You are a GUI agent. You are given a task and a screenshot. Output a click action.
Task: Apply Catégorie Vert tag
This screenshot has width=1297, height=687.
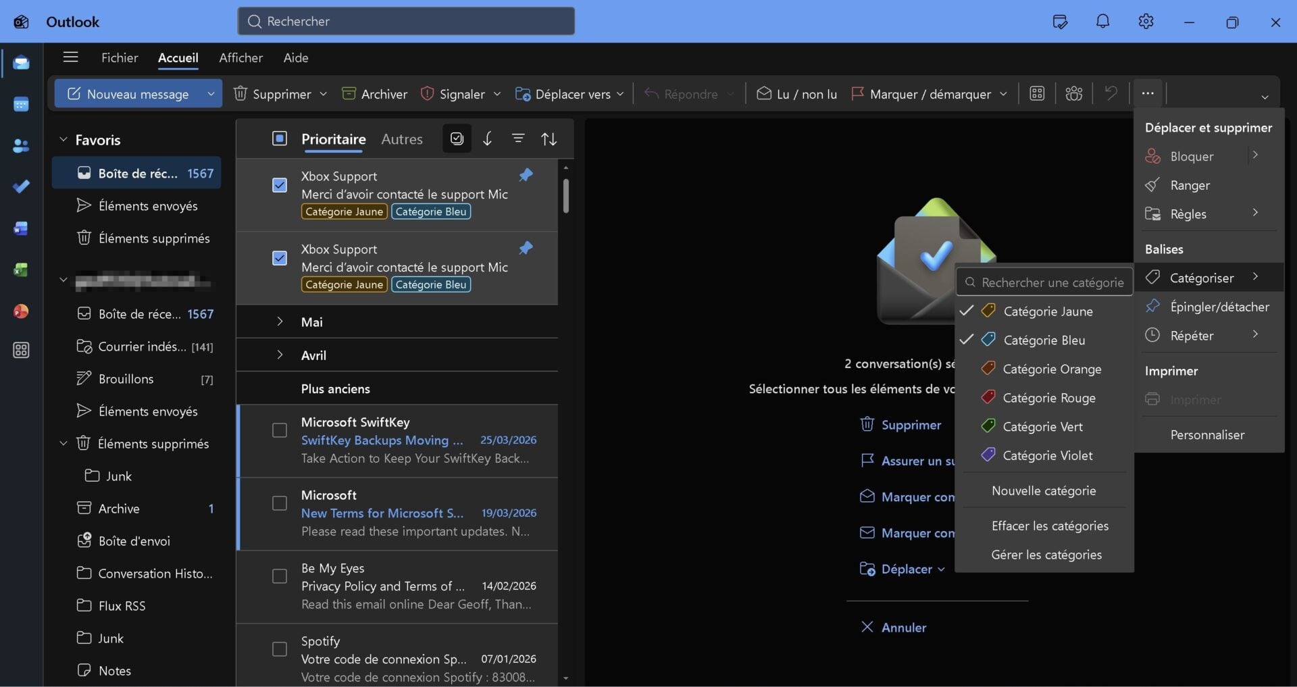pyautogui.click(x=1044, y=426)
